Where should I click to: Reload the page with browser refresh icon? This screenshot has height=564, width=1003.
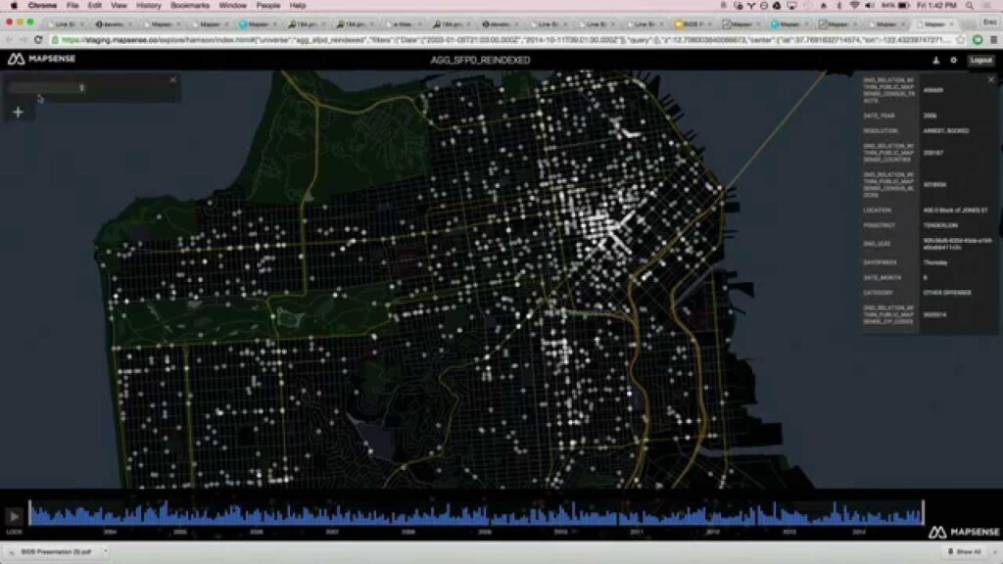click(x=38, y=39)
